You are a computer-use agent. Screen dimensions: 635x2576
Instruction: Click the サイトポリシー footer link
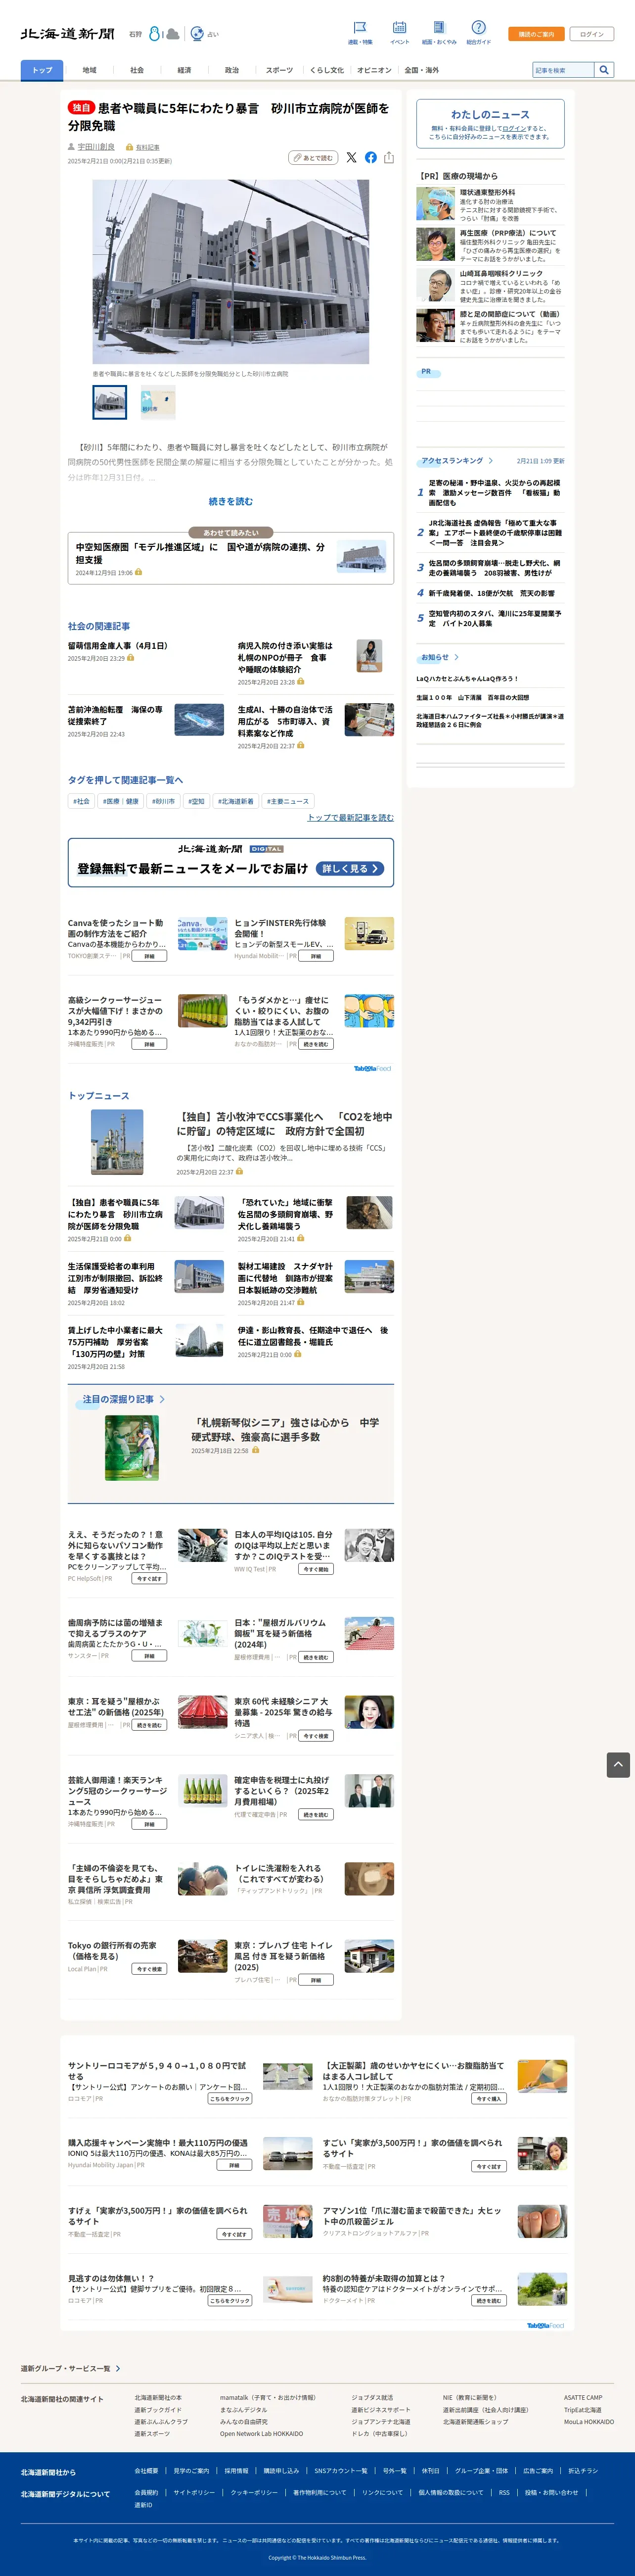click(194, 2492)
